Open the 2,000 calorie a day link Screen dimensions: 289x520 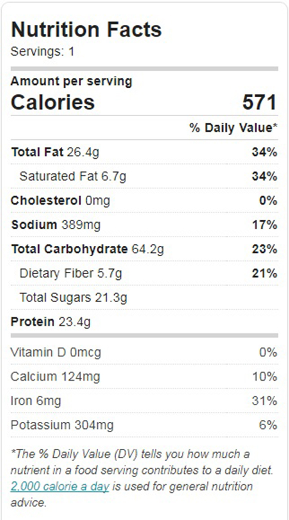[60, 487]
